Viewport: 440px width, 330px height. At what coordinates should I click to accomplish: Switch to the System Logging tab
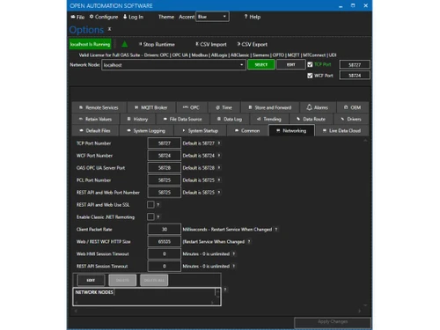146,131
